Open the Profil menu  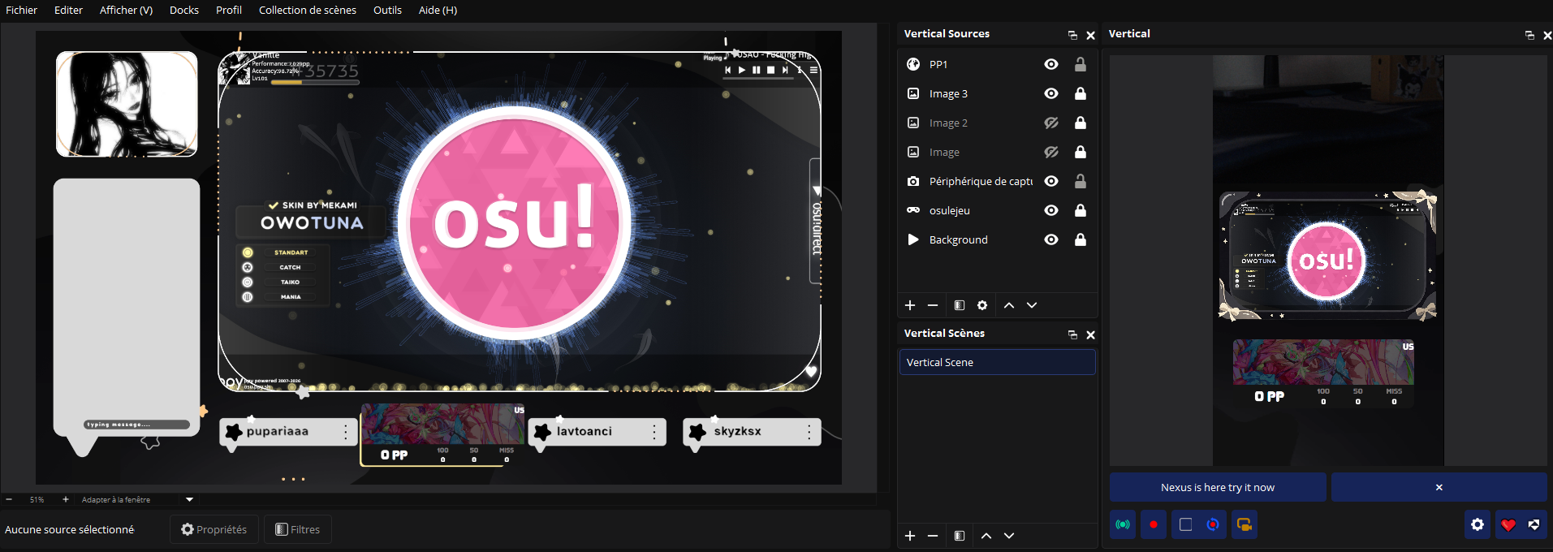[x=229, y=10]
